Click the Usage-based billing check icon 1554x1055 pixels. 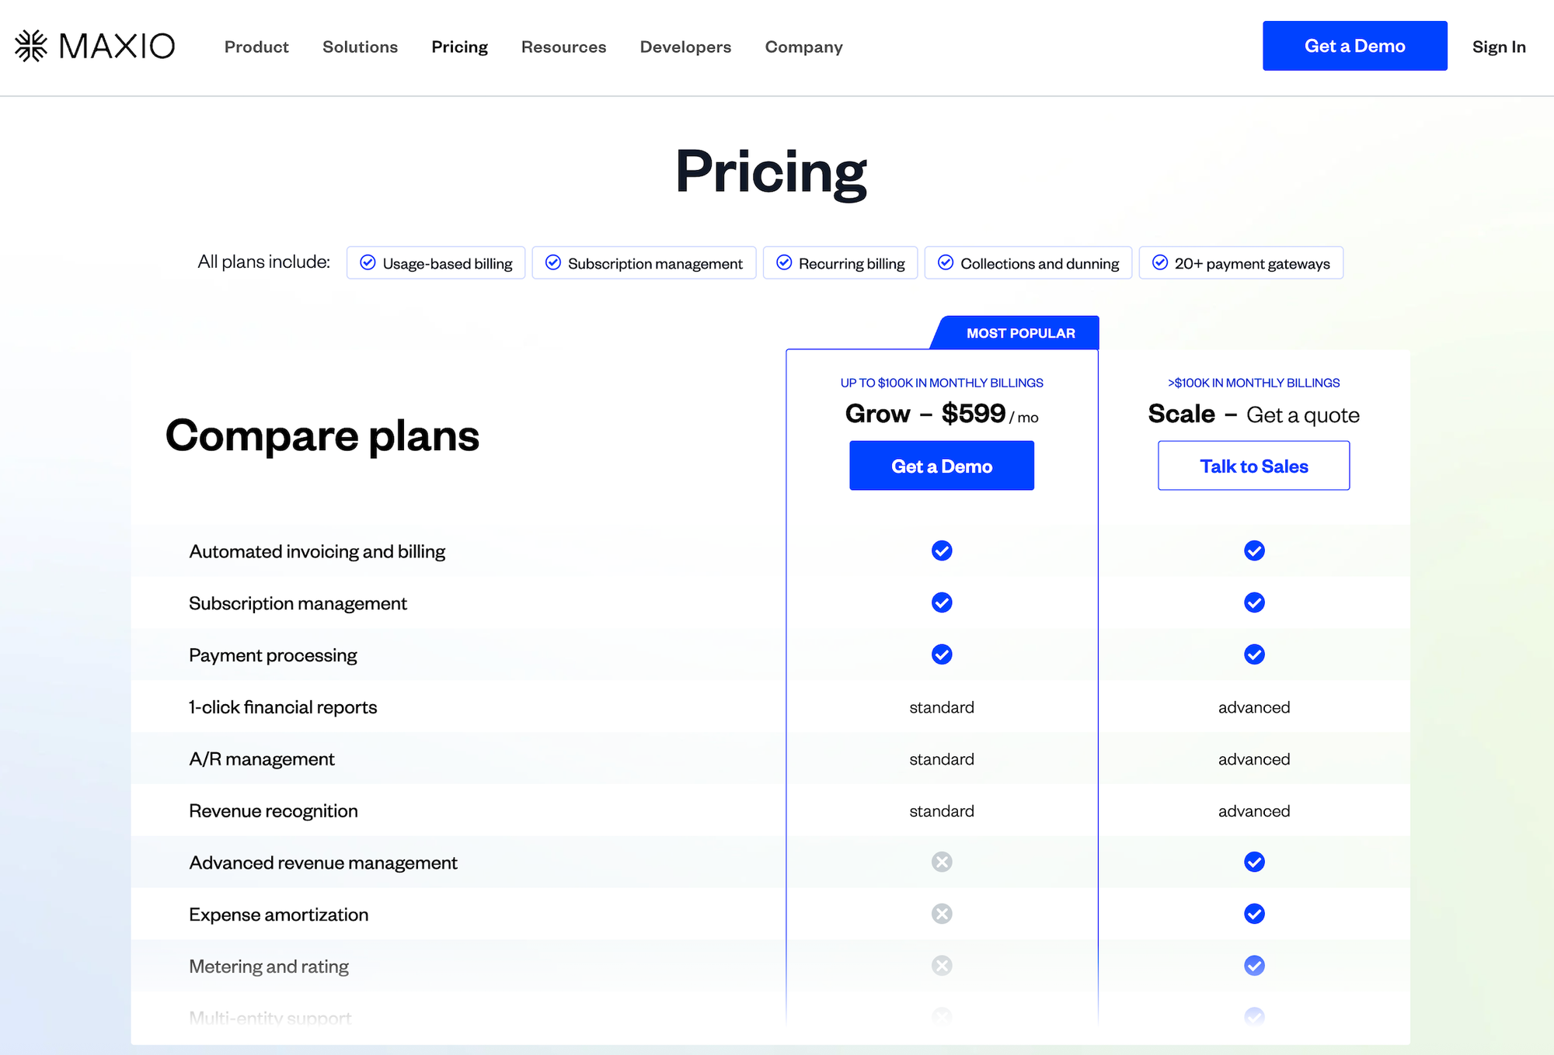[x=368, y=262]
